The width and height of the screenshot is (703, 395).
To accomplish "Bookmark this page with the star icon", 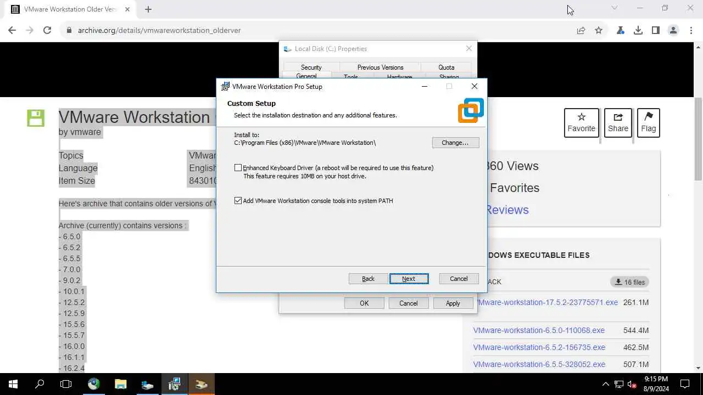I will point(599,30).
